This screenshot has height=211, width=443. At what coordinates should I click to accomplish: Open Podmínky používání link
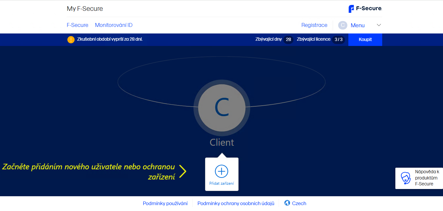165,203
